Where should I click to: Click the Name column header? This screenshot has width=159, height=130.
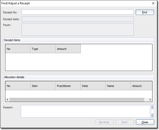tap(118, 86)
